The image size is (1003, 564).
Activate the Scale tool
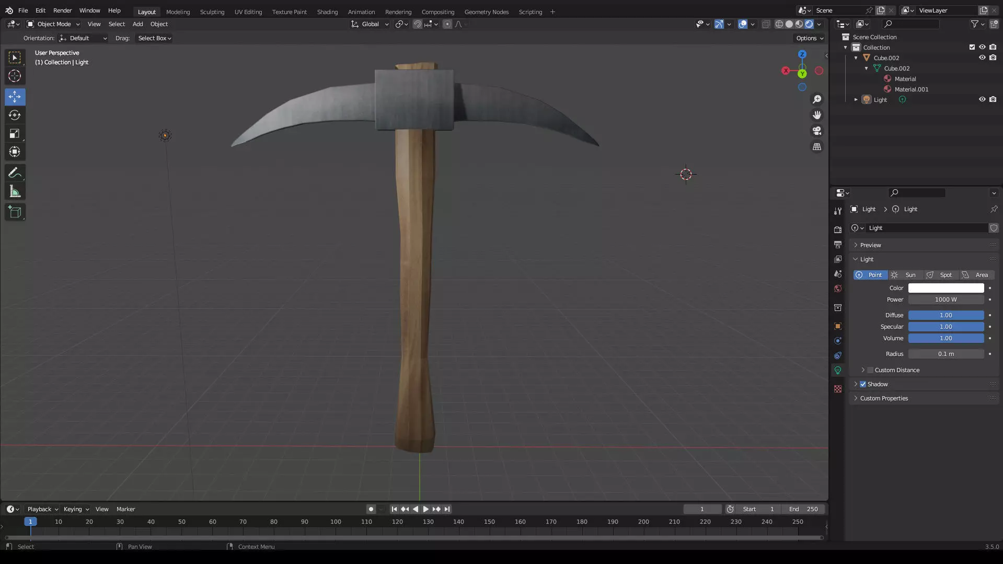point(15,133)
